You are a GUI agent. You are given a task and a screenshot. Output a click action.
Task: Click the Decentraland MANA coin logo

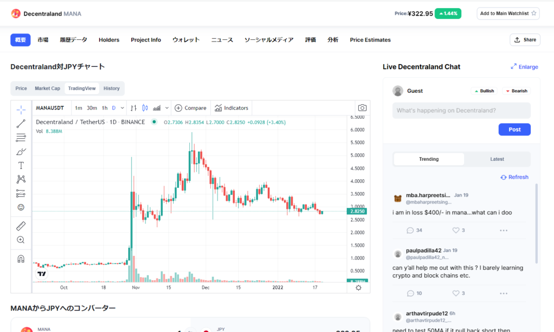point(16,13)
